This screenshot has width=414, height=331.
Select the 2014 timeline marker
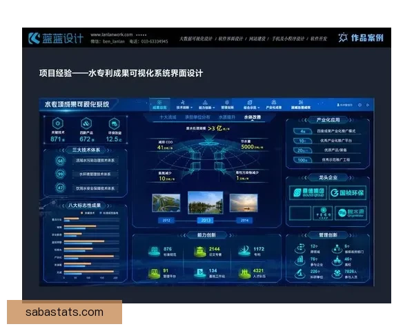(x=244, y=220)
